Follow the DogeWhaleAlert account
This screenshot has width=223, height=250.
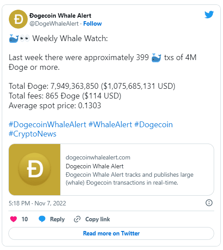click(92, 23)
